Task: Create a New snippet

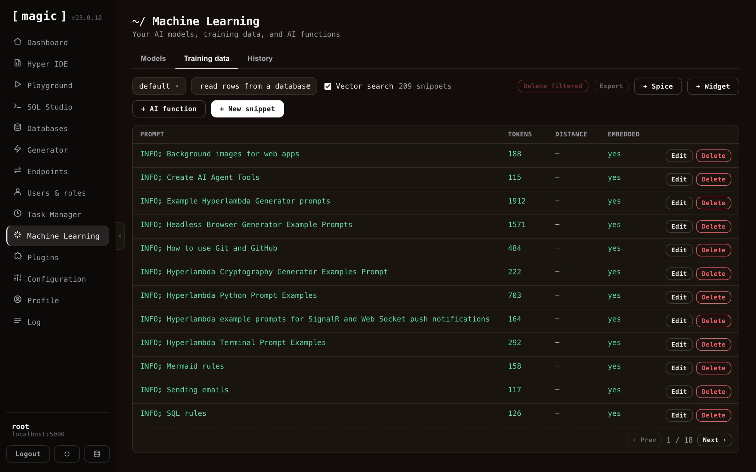Action: [247, 109]
